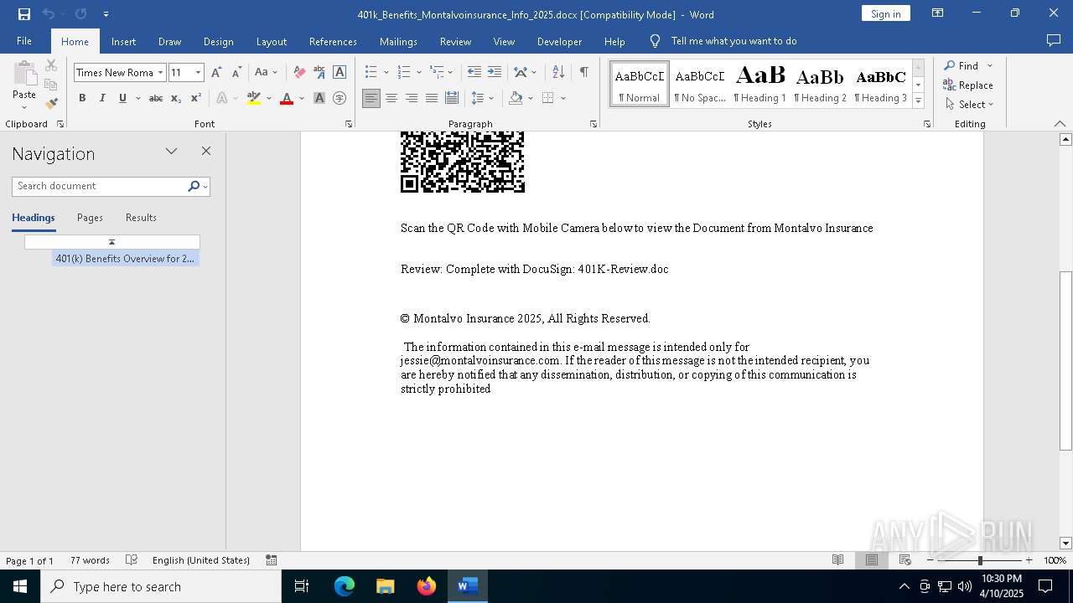Expand Numbering list dropdown
The image size is (1073, 603).
click(x=417, y=73)
